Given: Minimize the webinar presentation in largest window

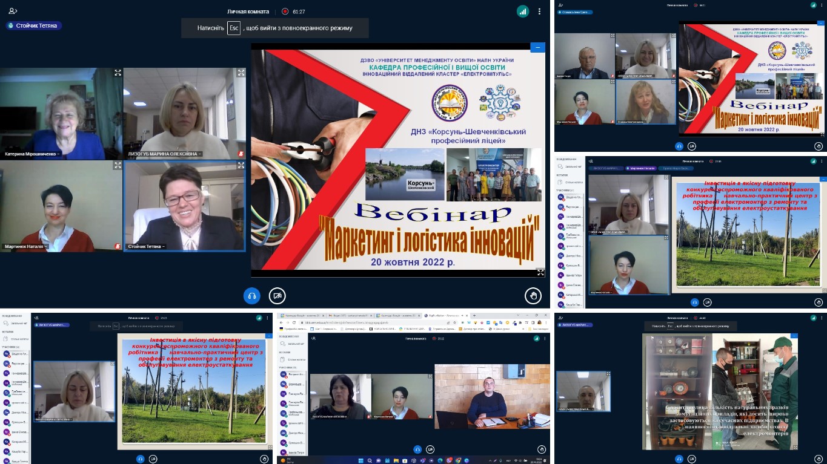Looking at the screenshot, I should tap(537, 47).
